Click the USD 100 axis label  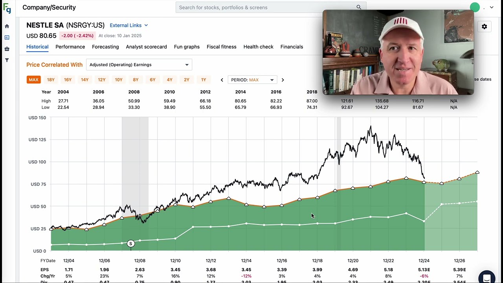(37, 162)
